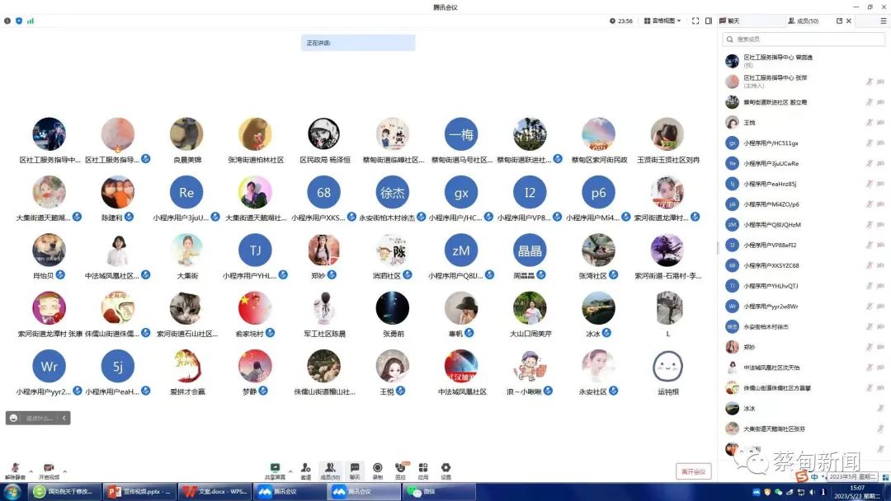Turn on video with camera icon
The width and height of the screenshot is (891, 501).
[49, 469]
